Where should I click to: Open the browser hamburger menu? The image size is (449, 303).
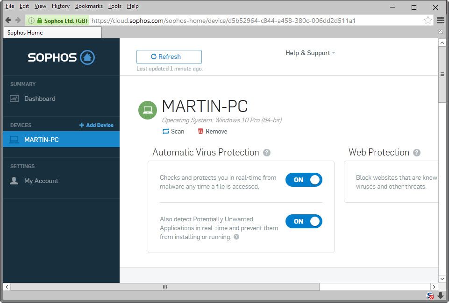[x=441, y=21]
